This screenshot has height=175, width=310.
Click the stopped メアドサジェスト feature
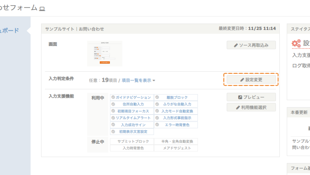176,148
